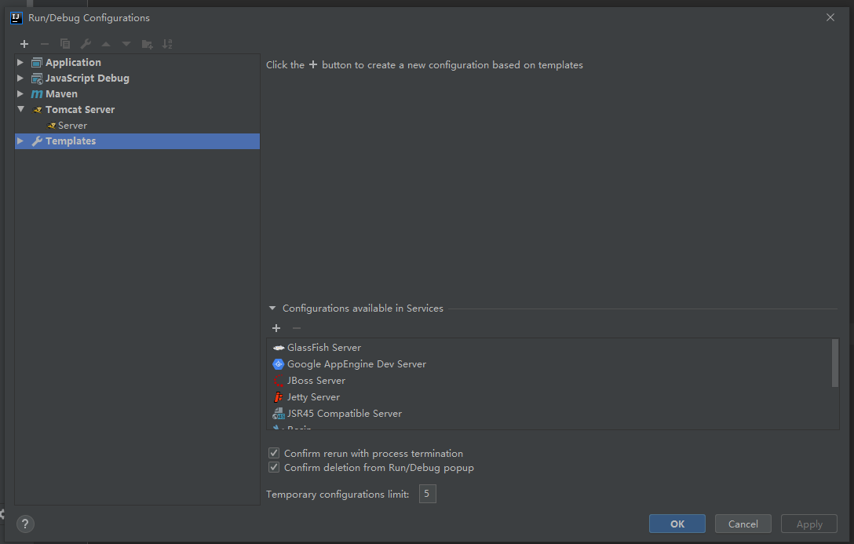Viewport: 854px width, 544px height.
Task: Collapse the Tomcat Server tree node
Action: (x=20, y=109)
